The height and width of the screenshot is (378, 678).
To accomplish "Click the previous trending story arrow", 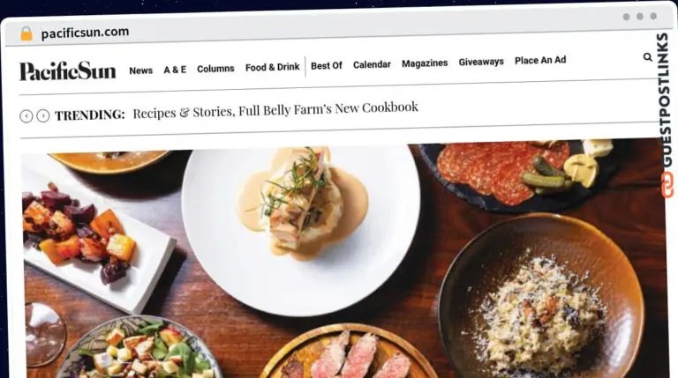I will [26, 116].
